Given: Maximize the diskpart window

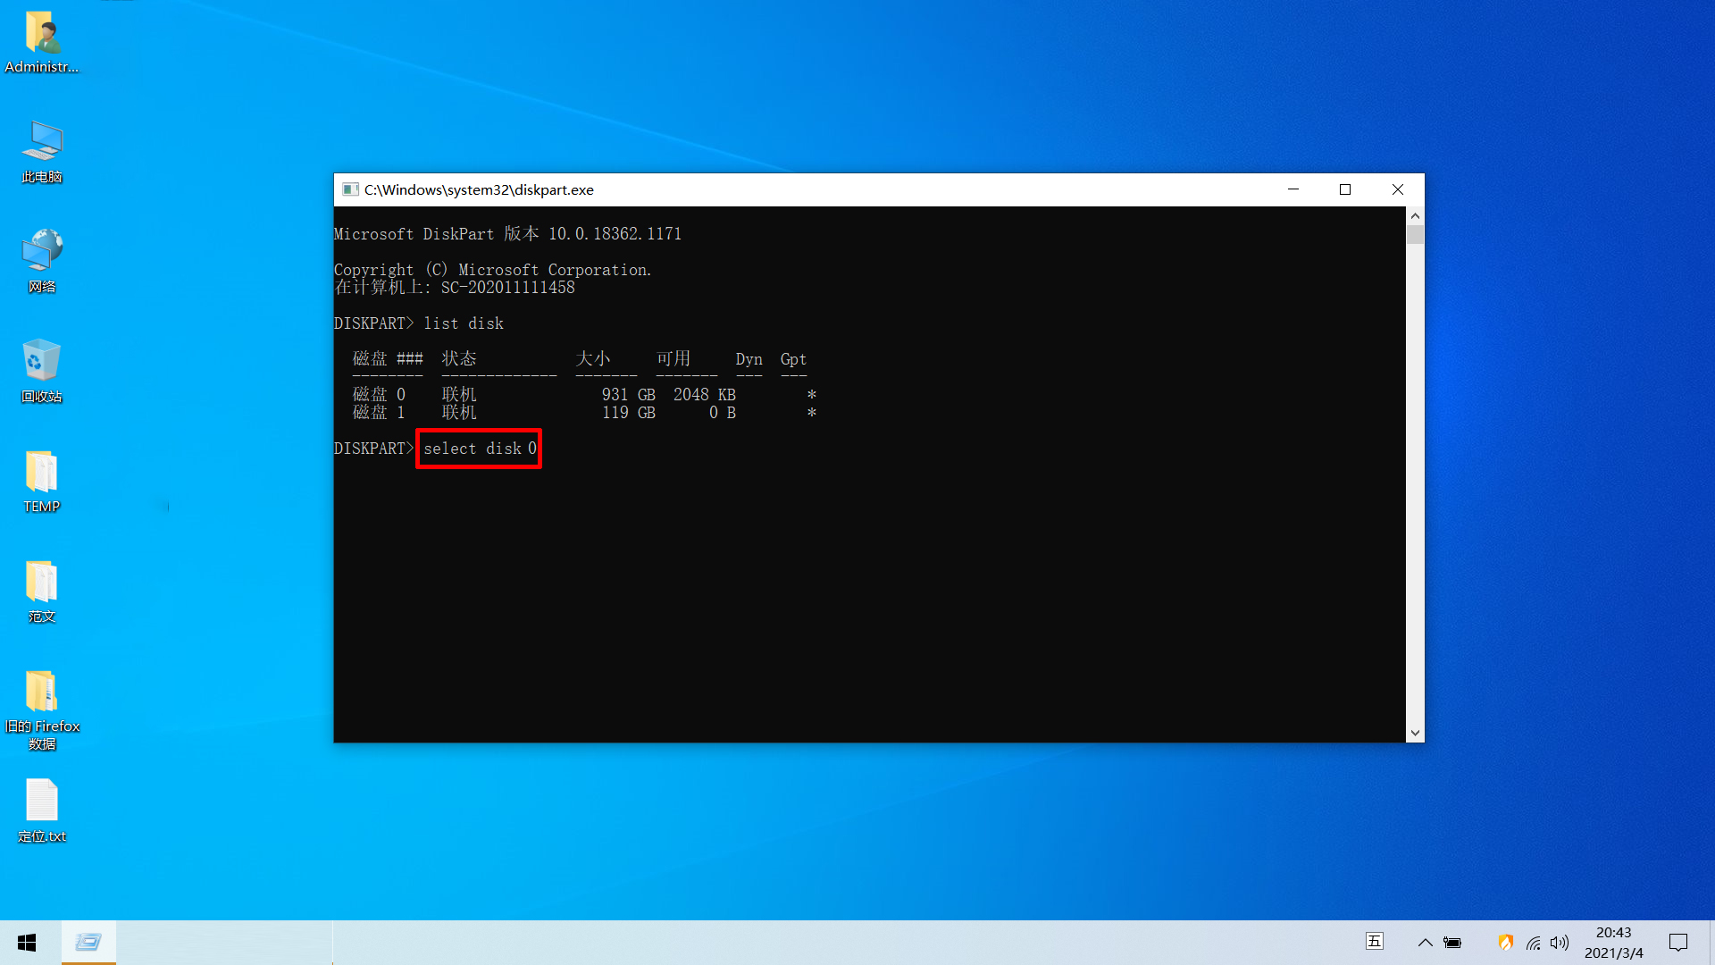Looking at the screenshot, I should [x=1345, y=189].
